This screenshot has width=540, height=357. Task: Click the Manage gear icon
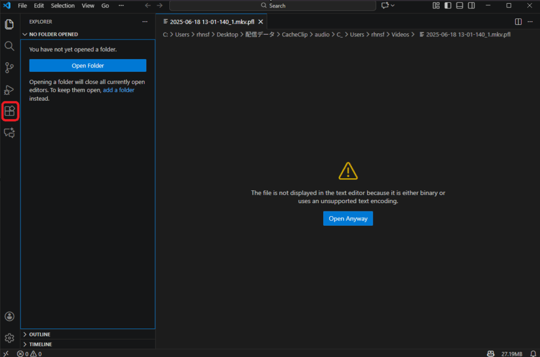[x=9, y=338]
